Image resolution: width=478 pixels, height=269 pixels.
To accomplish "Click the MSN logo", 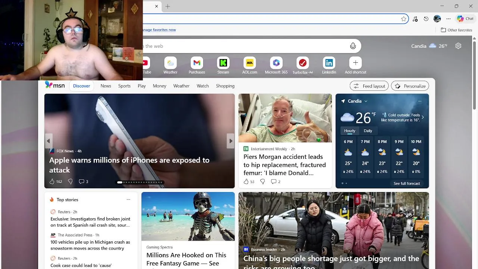I will click(x=55, y=86).
